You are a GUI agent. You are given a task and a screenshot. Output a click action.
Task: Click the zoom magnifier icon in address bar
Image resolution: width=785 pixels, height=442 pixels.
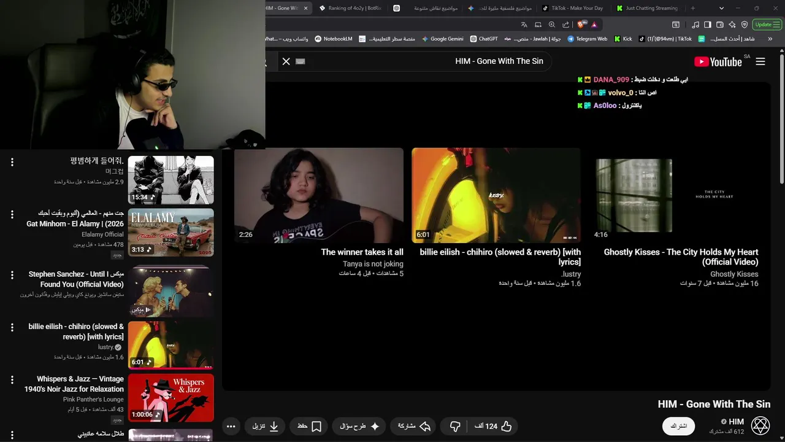tap(551, 25)
